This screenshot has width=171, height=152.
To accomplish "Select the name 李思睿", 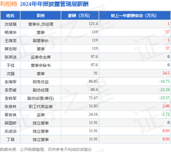I will (x=11, y=90).
